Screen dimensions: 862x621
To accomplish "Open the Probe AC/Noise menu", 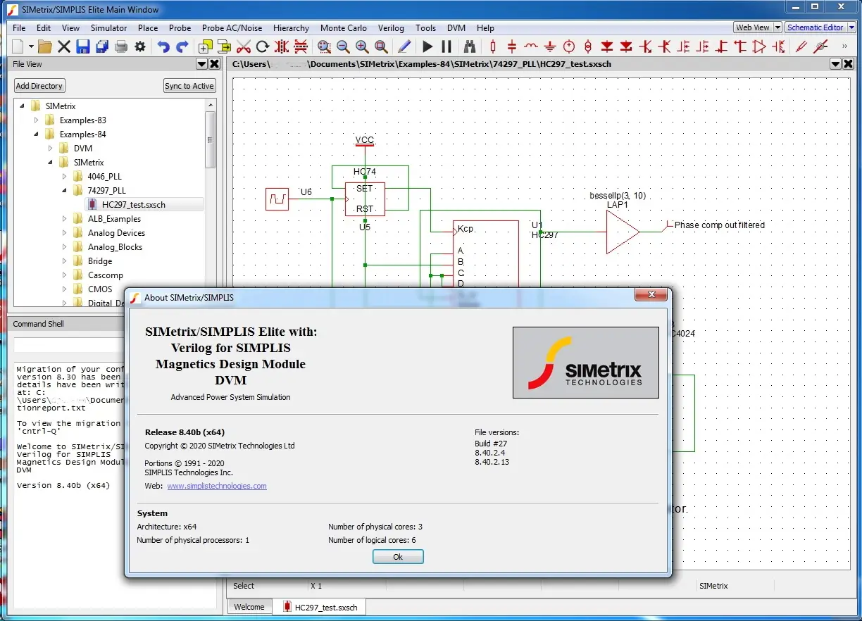I will [232, 28].
